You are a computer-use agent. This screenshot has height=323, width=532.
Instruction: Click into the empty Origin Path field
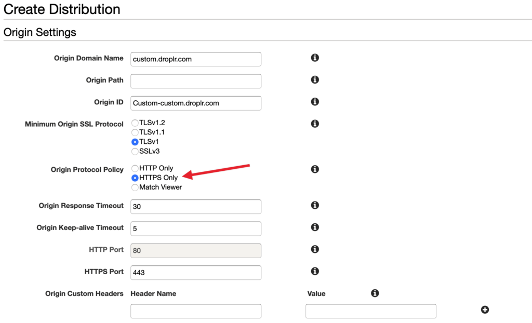point(196,82)
